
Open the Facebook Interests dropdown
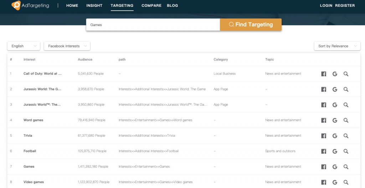[67, 46]
